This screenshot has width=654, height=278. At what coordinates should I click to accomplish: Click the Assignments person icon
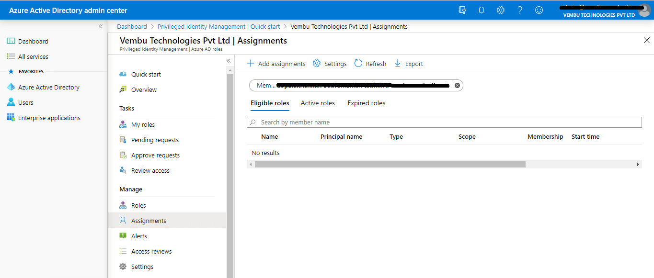click(x=123, y=221)
